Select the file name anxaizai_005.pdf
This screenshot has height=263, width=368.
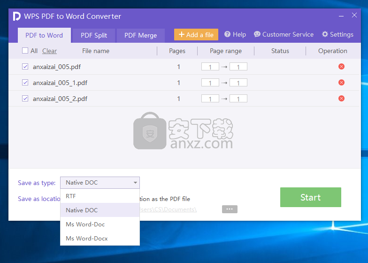click(57, 67)
